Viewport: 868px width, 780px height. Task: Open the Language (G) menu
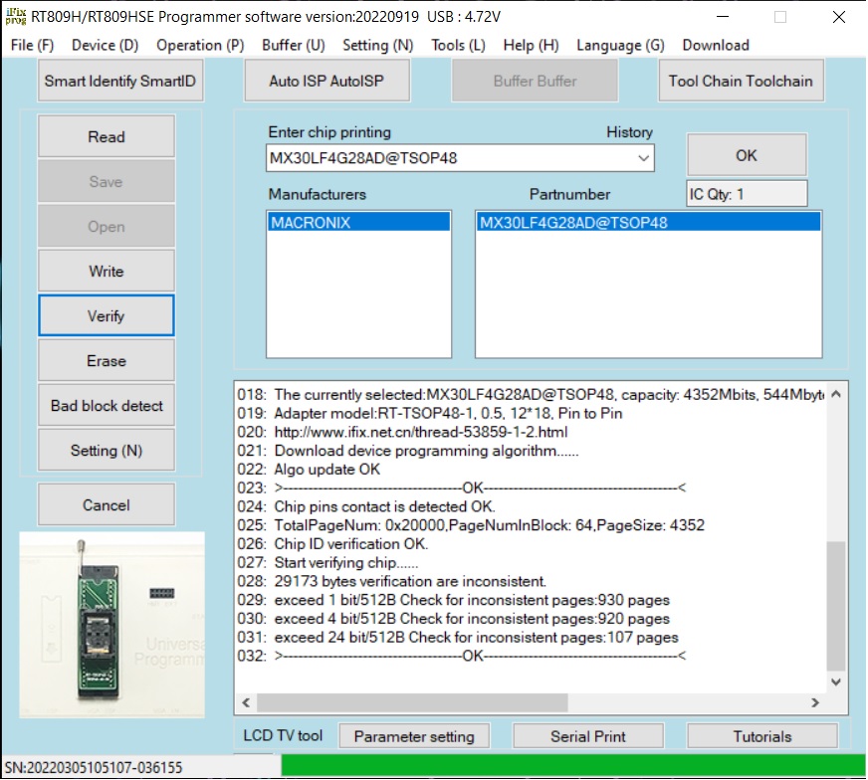pos(620,45)
